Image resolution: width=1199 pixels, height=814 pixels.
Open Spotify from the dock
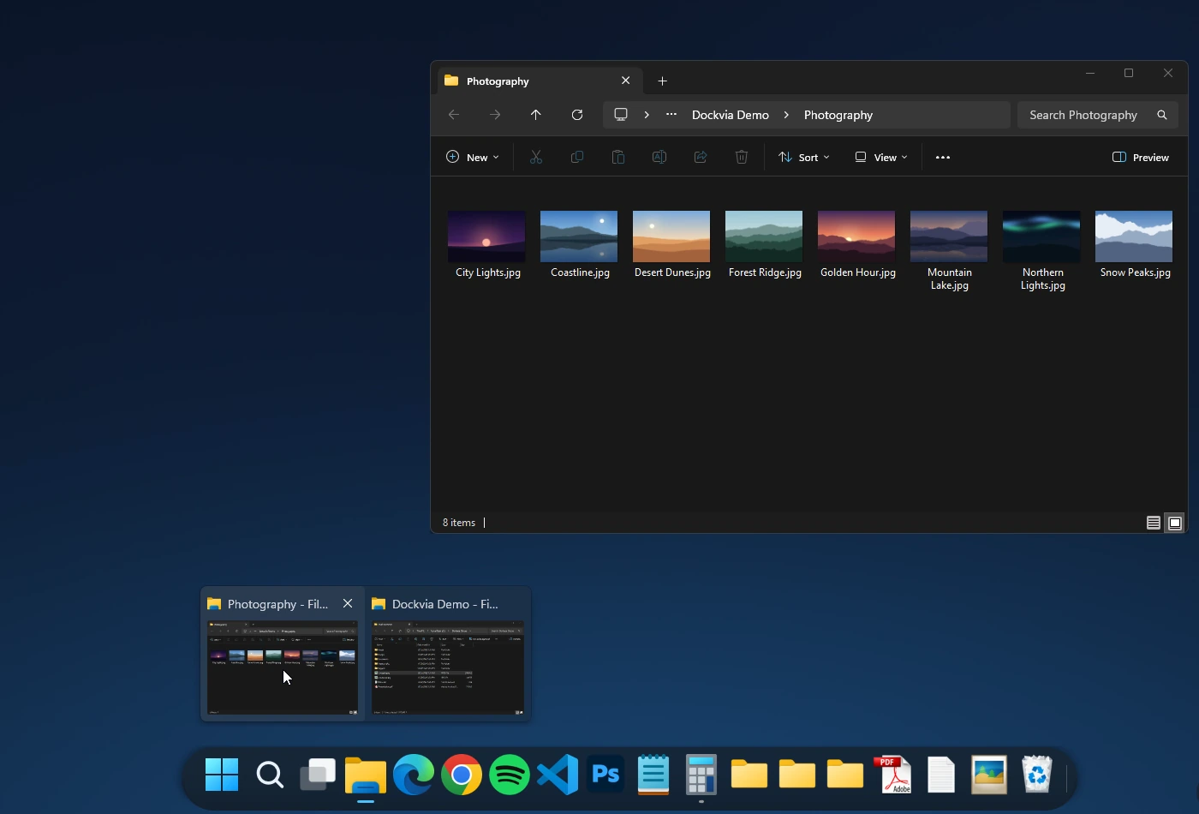click(x=510, y=775)
